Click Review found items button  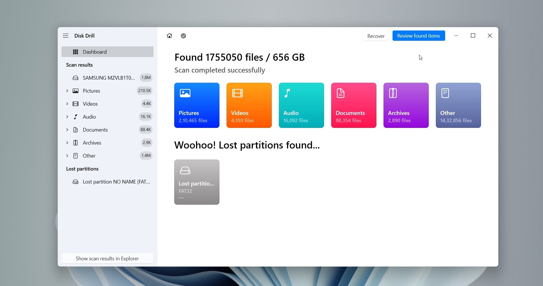419,36
